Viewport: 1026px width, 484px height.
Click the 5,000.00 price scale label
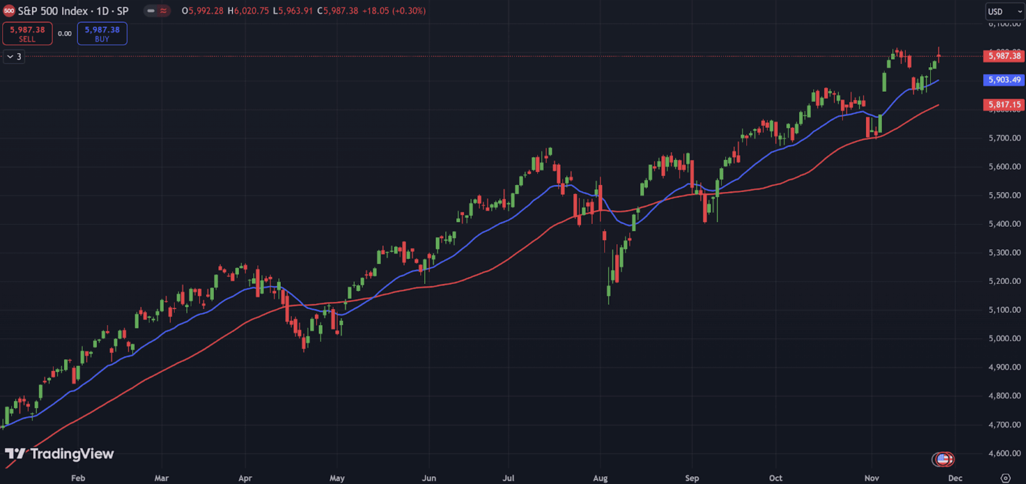1004,338
